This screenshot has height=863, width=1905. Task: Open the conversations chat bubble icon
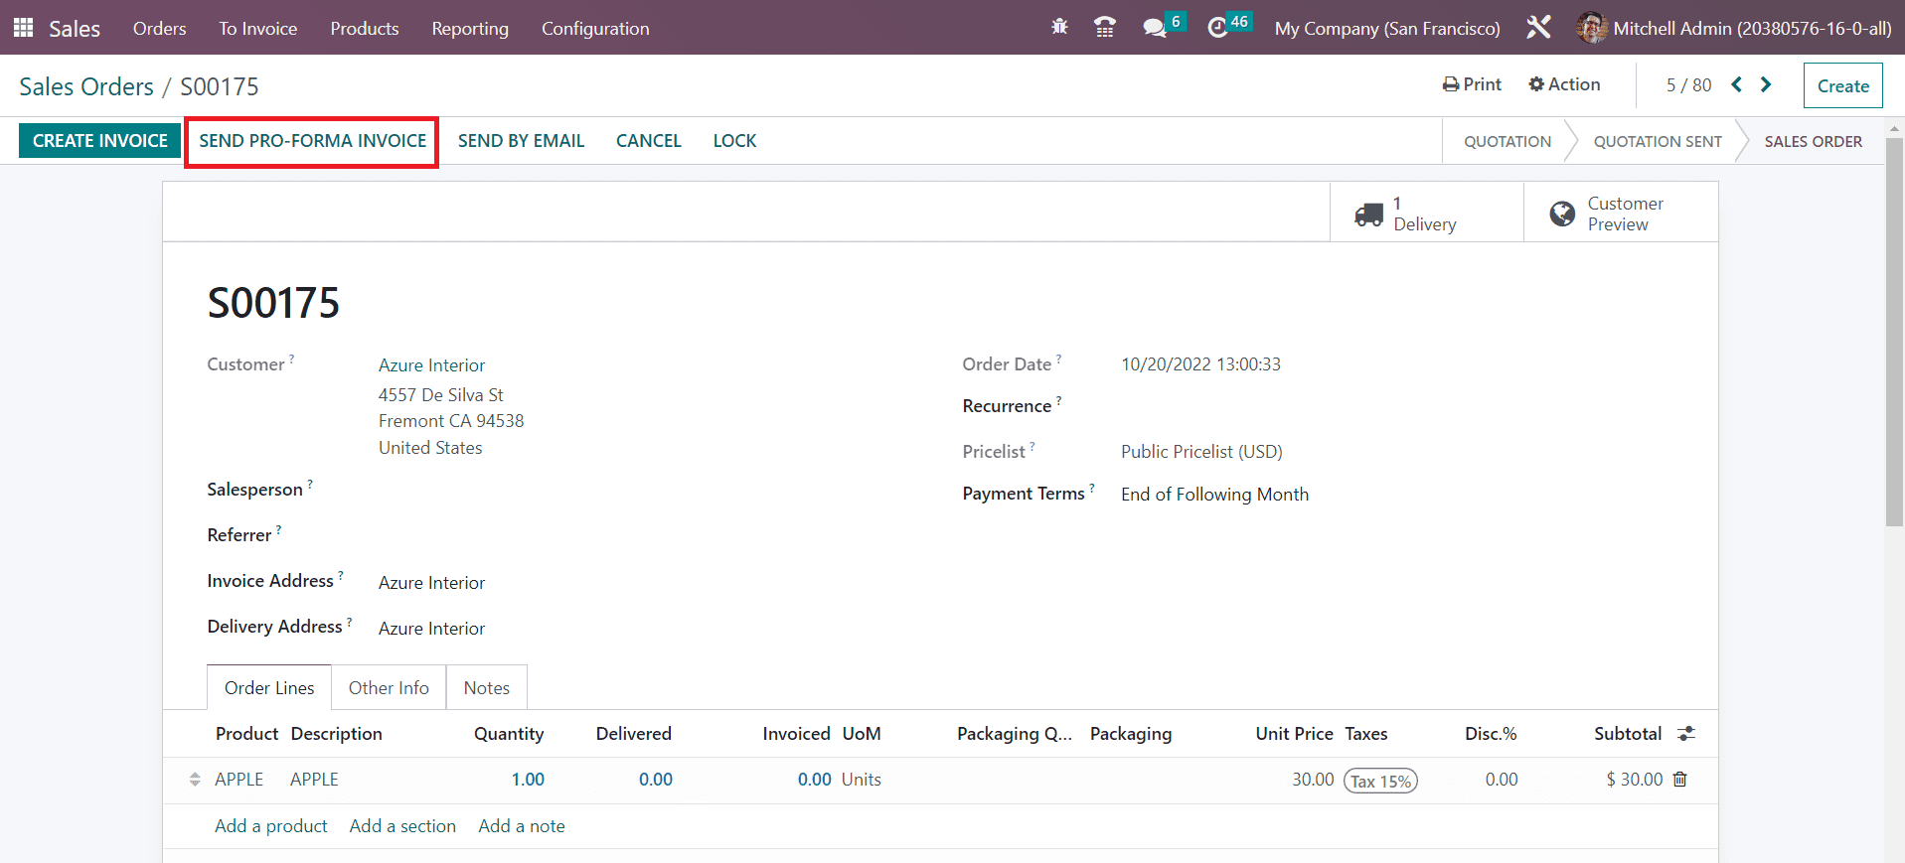click(1155, 28)
